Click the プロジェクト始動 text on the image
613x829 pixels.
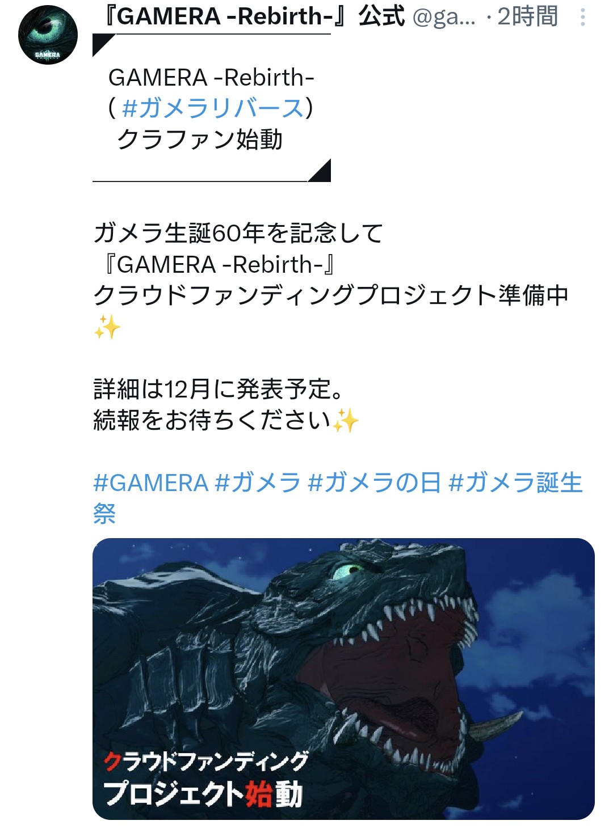pos(203,793)
